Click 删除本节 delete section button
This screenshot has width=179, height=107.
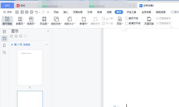coord(95,21)
